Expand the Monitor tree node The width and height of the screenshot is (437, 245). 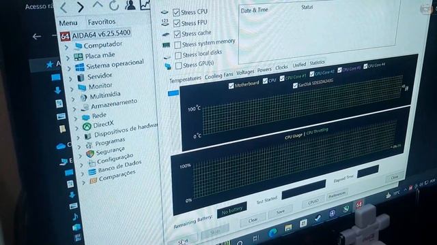[x=72, y=89]
